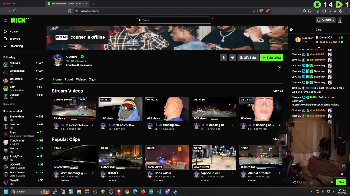Open the user profile avatar menu
350x196 pixels.
(x=340, y=20)
